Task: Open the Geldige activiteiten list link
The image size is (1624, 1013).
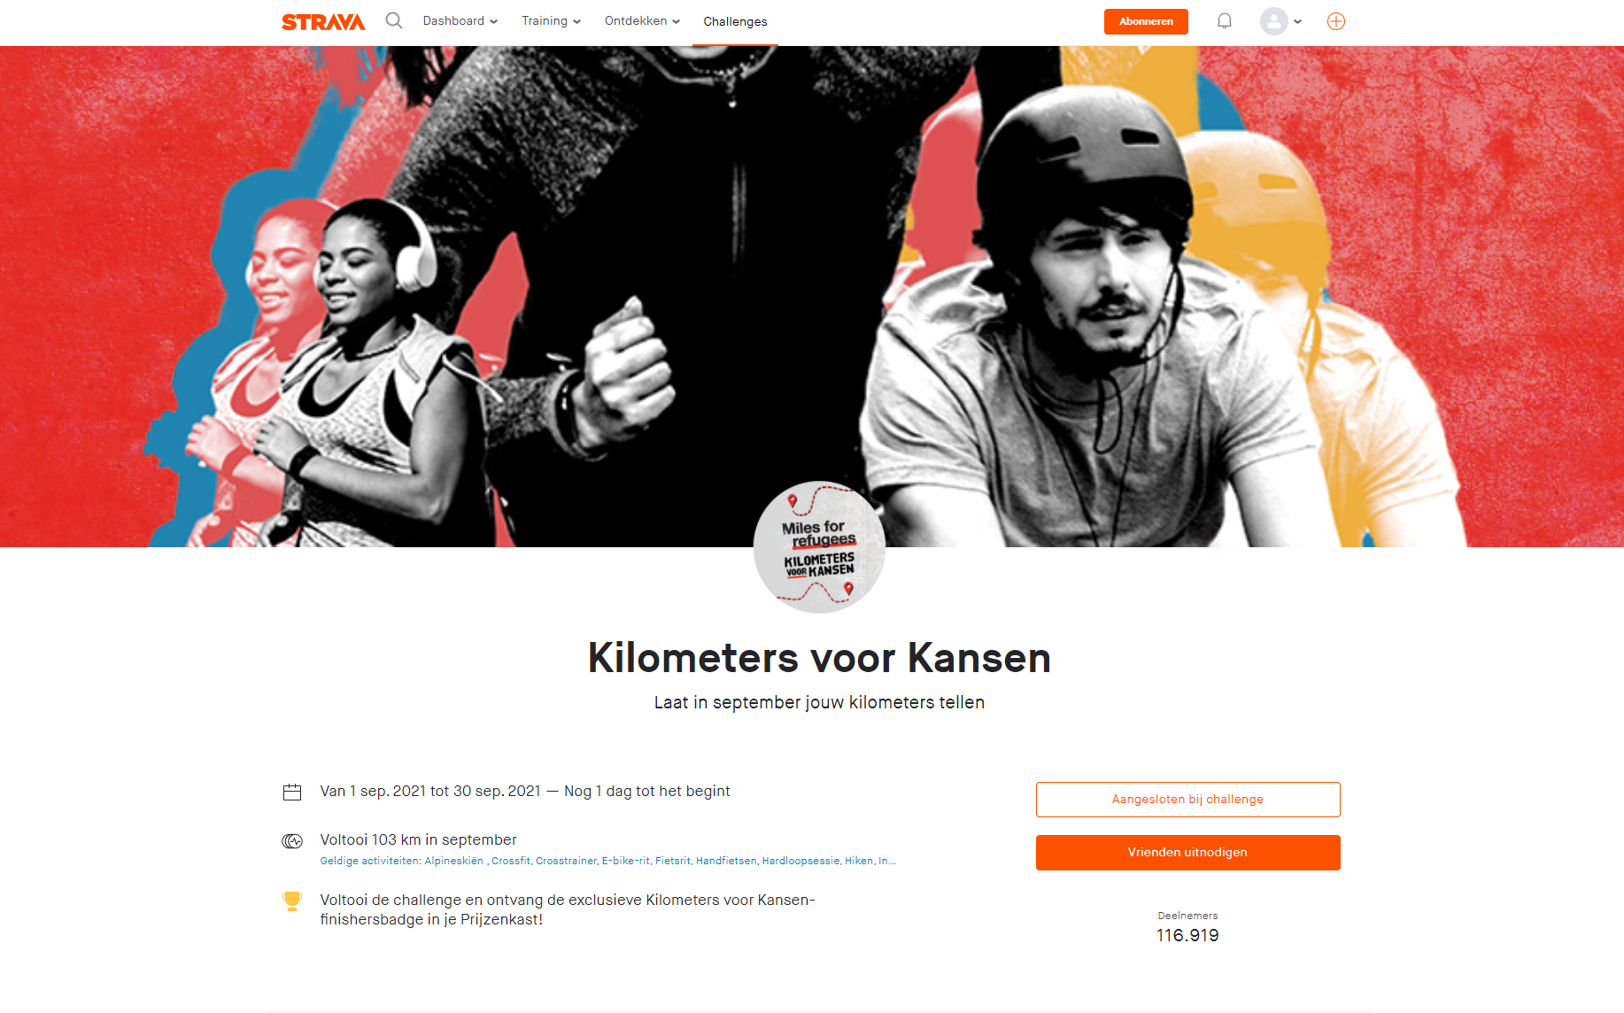Action: [607, 861]
